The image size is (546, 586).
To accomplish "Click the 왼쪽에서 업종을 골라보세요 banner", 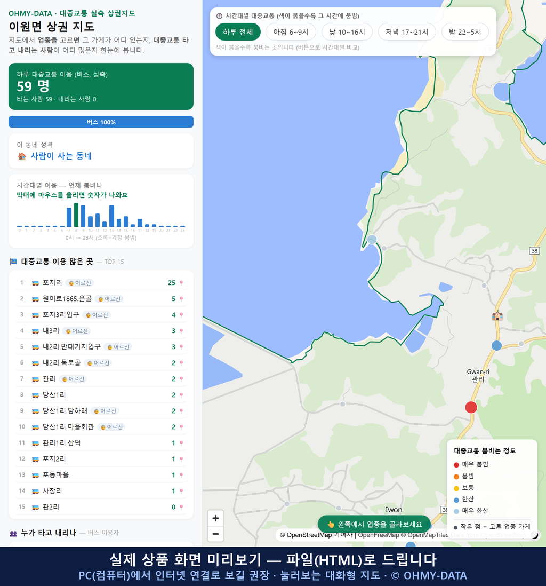I will [374, 524].
